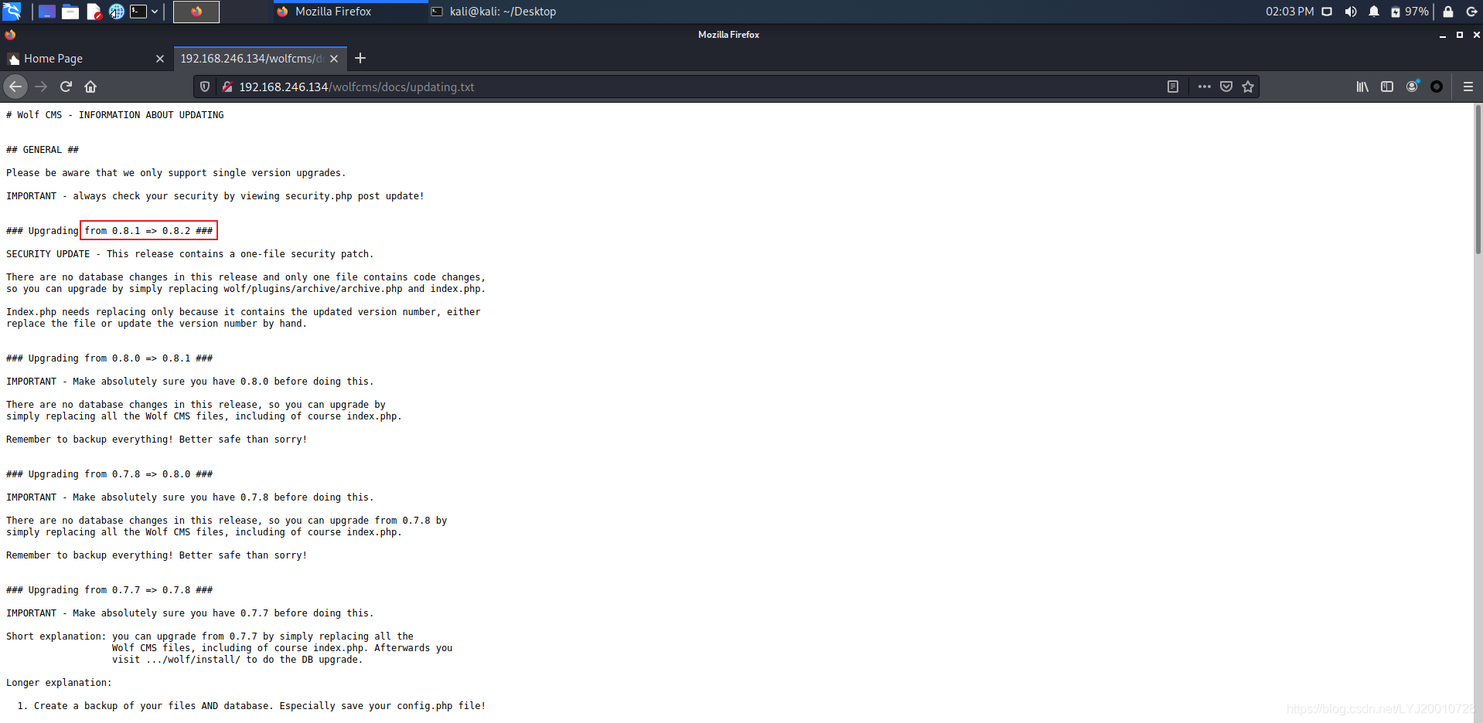The width and height of the screenshot is (1483, 723).
Task: Open the file manager from the panel
Action: [70, 12]
